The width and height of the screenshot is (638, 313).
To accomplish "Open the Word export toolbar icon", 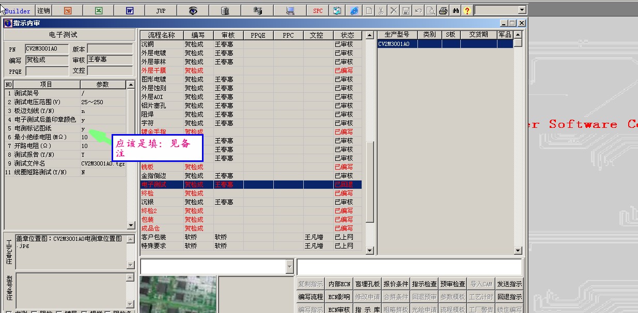I will click(130, 10).
